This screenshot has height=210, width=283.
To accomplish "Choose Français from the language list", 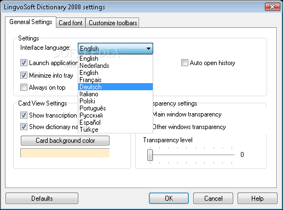I will (115, 80).
